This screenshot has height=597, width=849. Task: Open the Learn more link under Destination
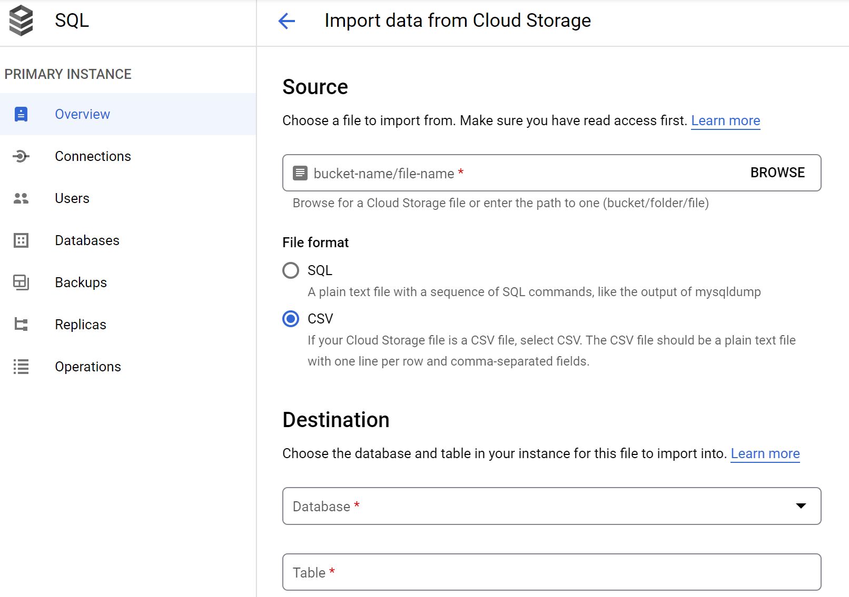[765, 453]
